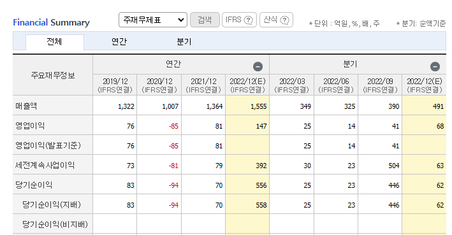Select the 392 pre-tax income estimate
Screen dimensions: 452x235
pyautogui.click(x=261, y=166)
